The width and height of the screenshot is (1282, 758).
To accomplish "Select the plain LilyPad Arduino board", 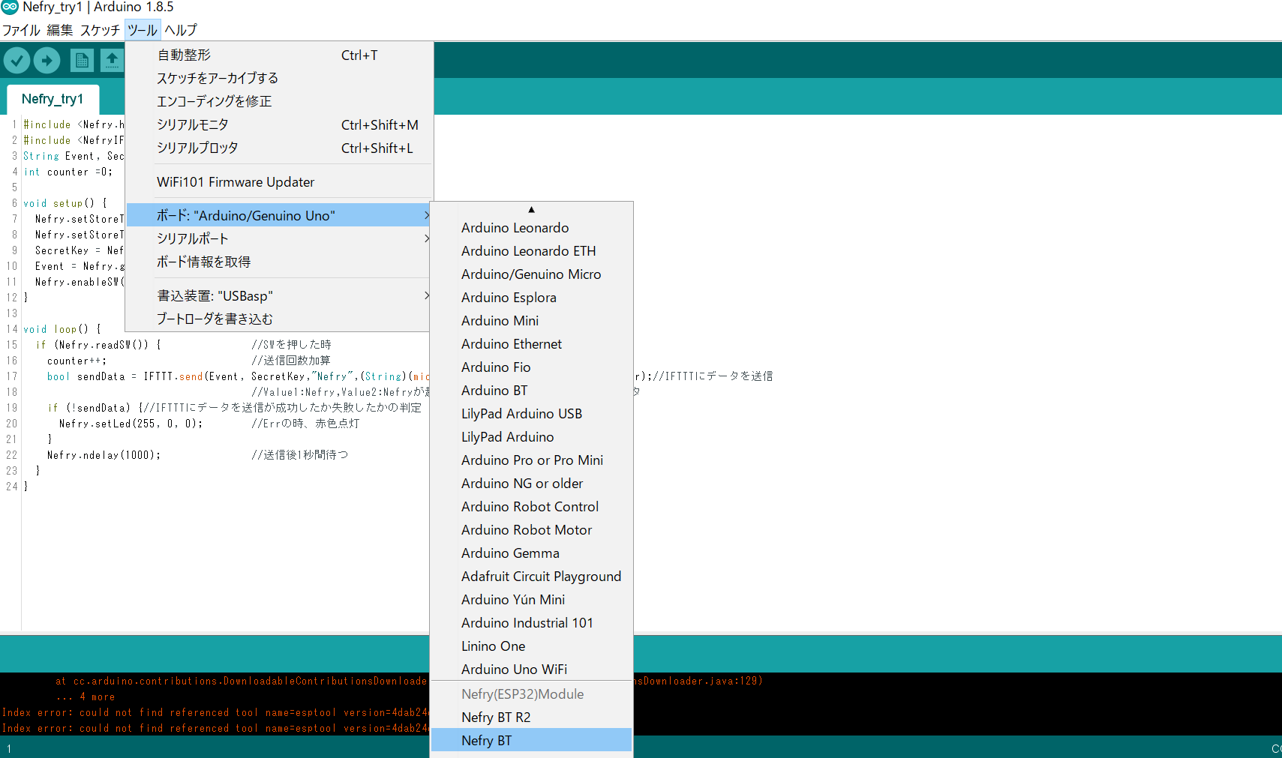I will pos(531,437).
